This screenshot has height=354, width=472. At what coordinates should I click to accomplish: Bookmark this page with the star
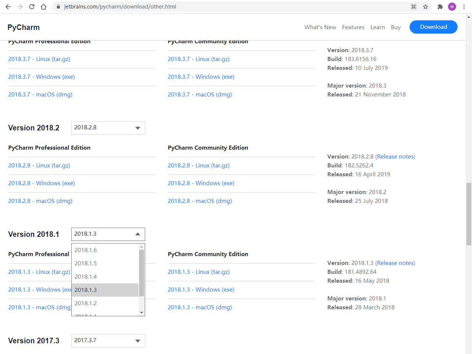coord(425,7)
